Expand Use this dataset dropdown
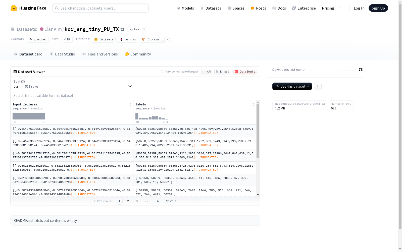Image resolution: width=402 pixels, height=251 pixels. (x=292, y=86)
